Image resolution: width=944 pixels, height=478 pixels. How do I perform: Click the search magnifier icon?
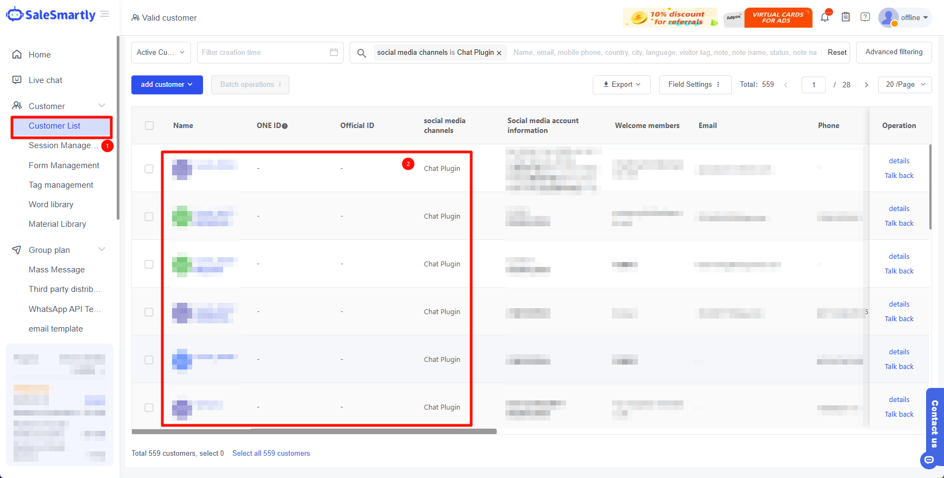(362, 53)
